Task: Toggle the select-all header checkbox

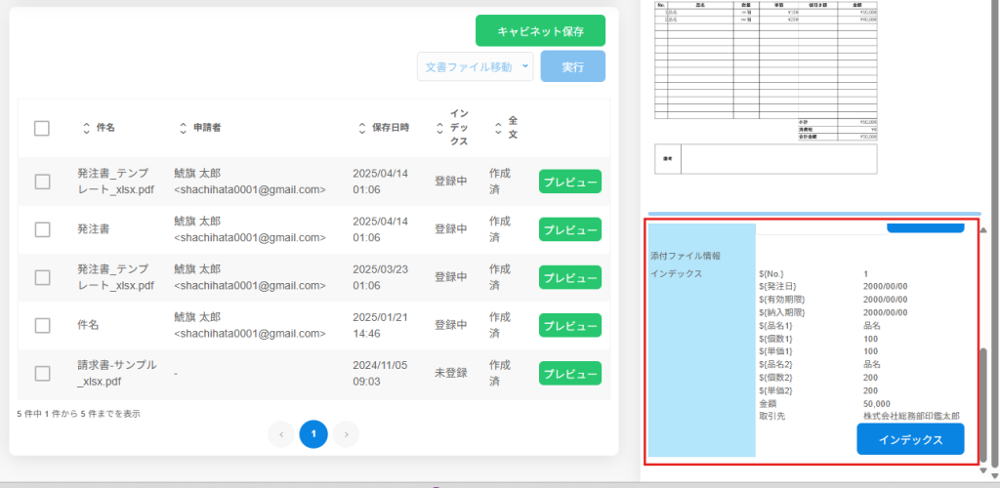Action: (x=42, y=128)
